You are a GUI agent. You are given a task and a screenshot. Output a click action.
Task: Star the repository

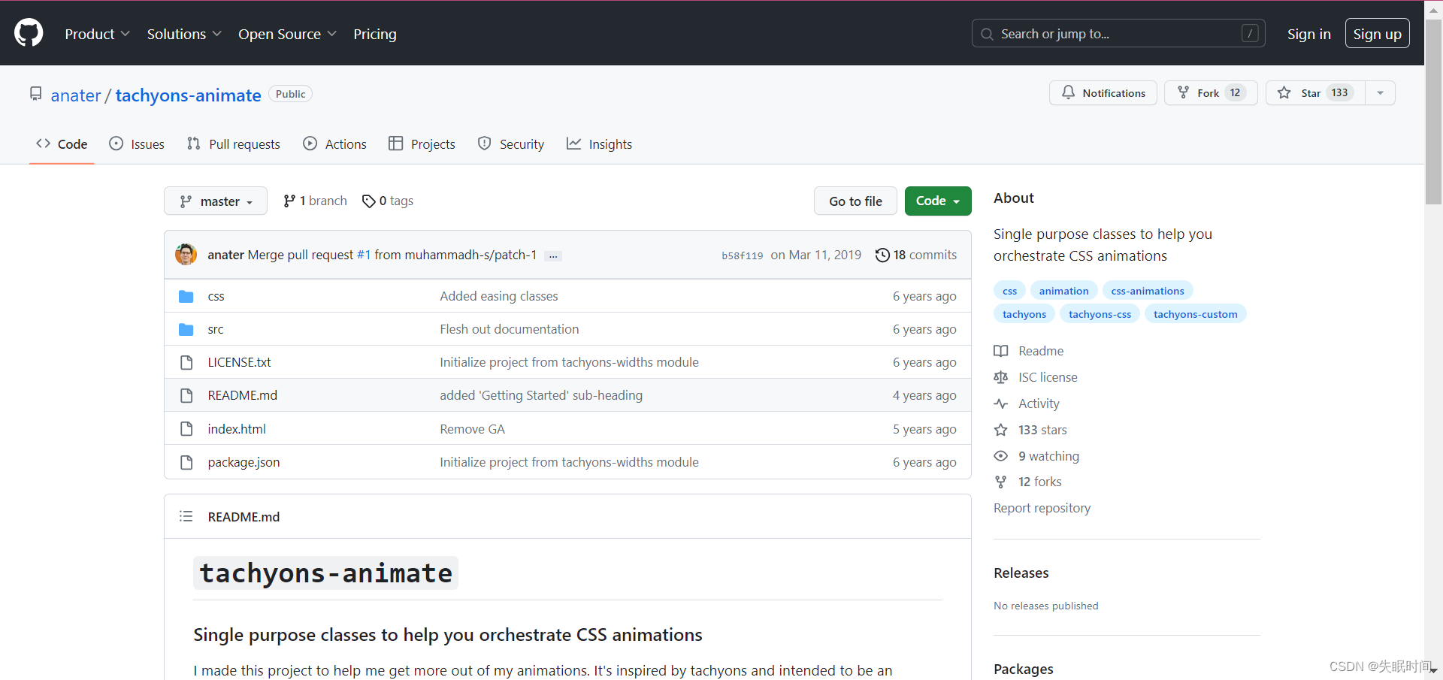[x=1315, y=92]
